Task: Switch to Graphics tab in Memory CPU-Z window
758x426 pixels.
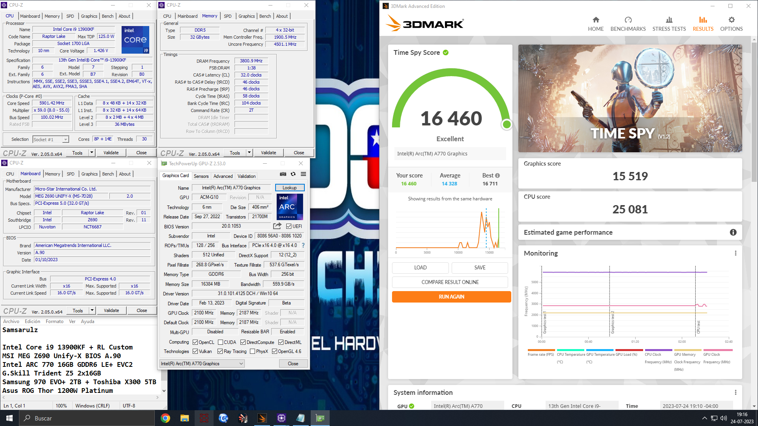Action: 247,16
